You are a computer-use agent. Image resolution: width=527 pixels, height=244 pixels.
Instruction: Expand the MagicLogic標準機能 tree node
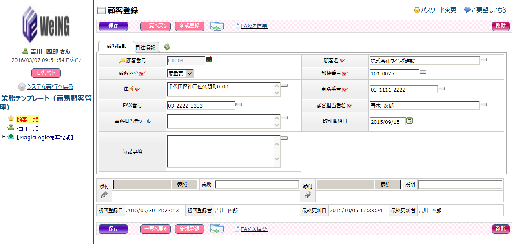point(4,137)
